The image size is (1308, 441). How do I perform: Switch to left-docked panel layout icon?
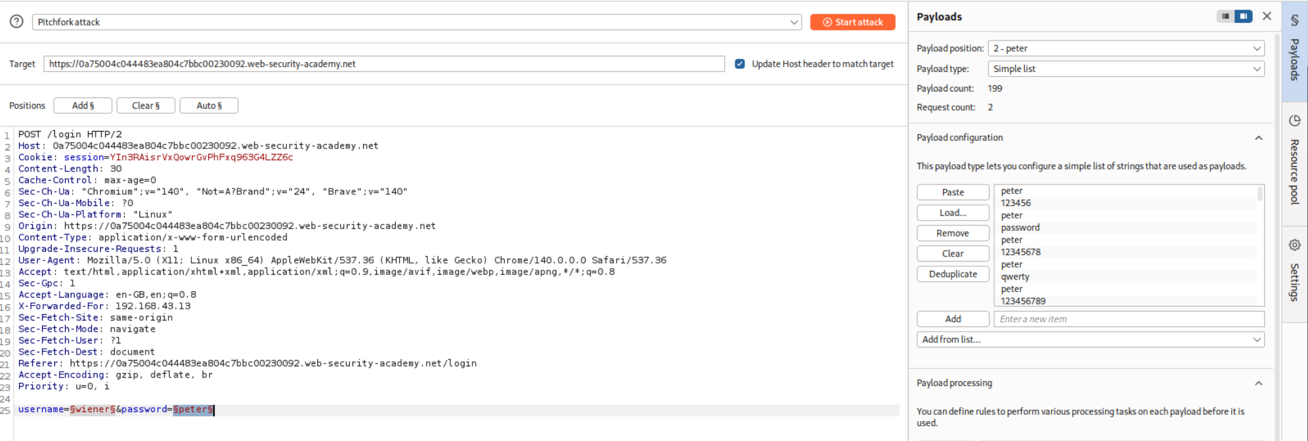(x=1225, y=16)
